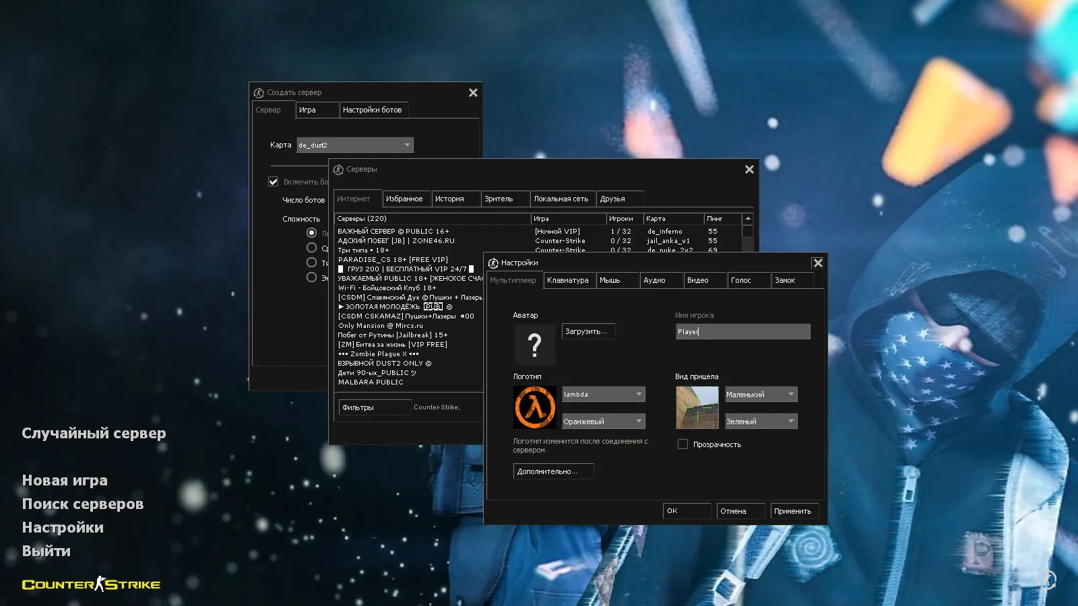This screenshot has height=606, width=1078.
Task: Open the de_dust2 map dropdown
Action: point(355,145)
